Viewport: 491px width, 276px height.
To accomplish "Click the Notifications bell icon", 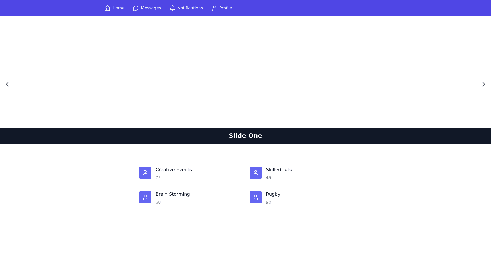I will pyautogui.click(x=172, y=8).
